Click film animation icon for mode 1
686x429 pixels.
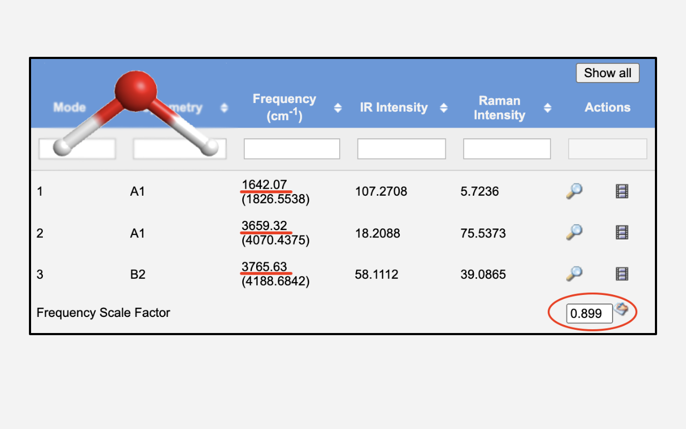[x=622, y=191]
